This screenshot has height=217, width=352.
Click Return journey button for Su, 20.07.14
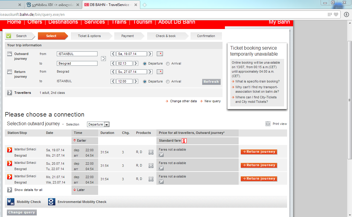coord(259,165)
